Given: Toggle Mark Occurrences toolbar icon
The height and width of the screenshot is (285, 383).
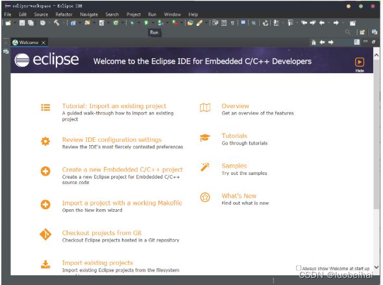Looking at the screenshot, I should tap(215, 23).
